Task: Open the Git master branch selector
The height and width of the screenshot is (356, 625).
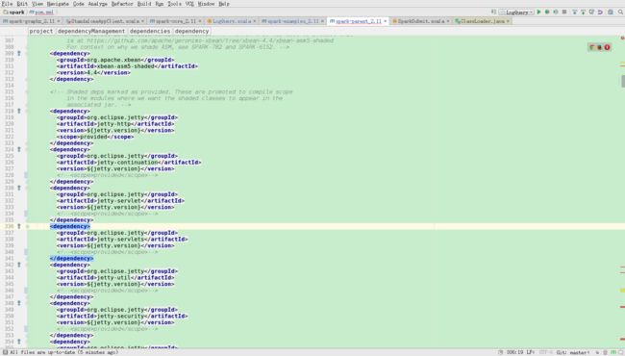Action: click(x=573, y=352)
